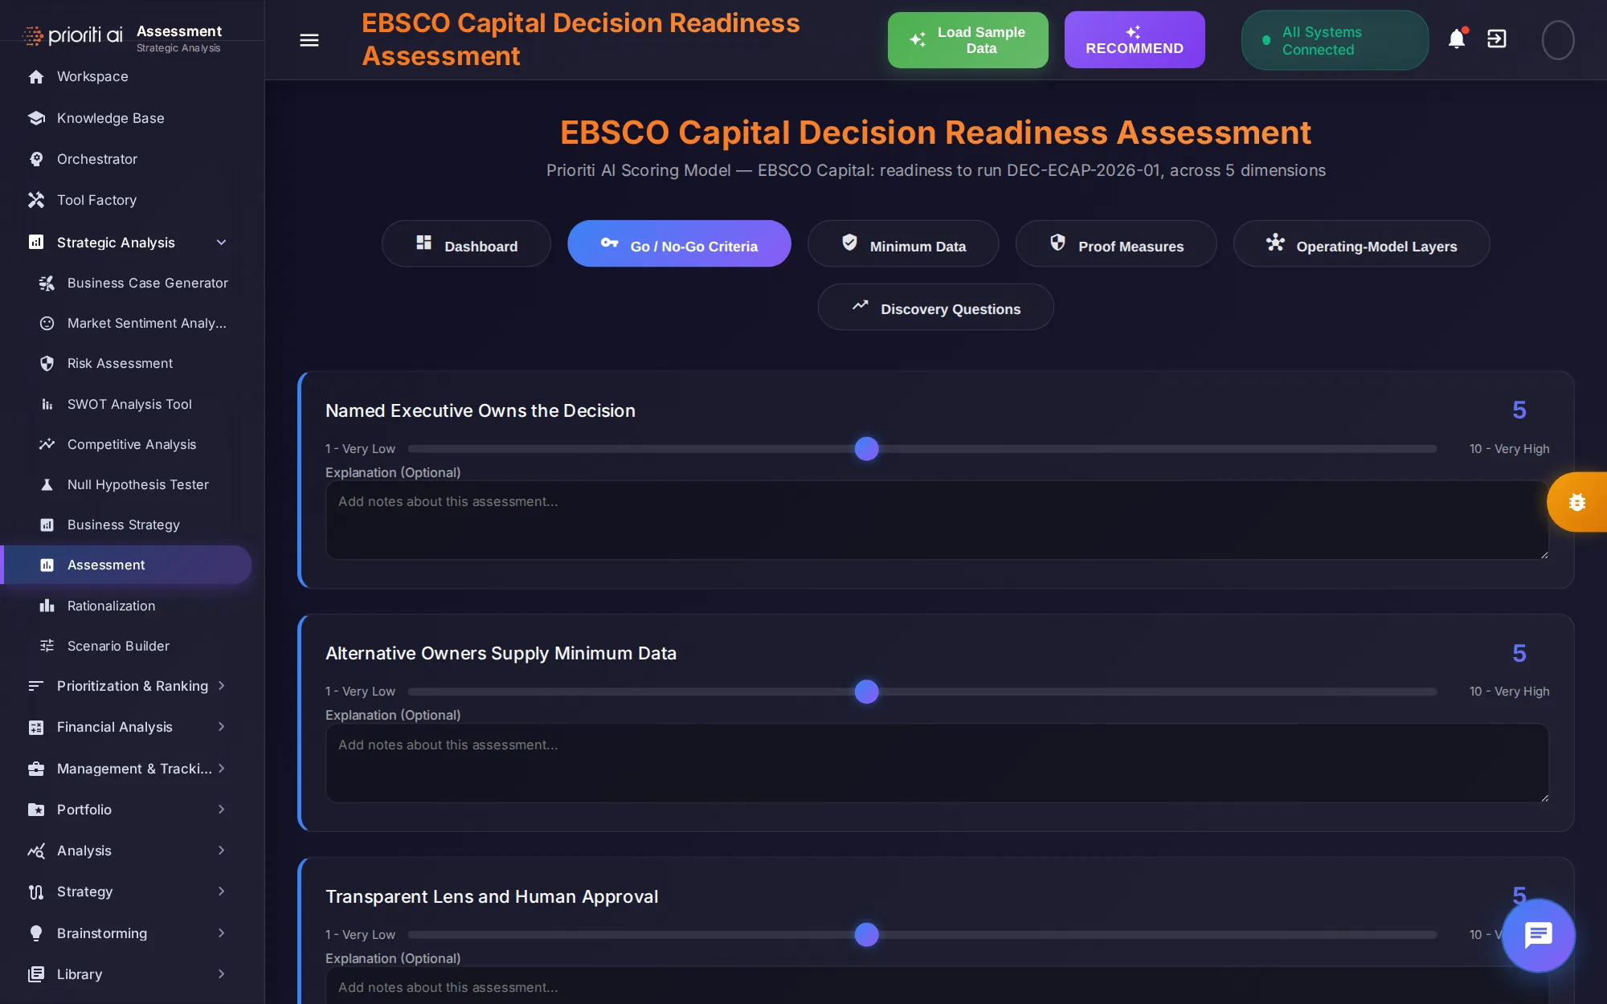
Task: Click notes field under Named Executive Owns the Decision
Action: tap(937, 520)
